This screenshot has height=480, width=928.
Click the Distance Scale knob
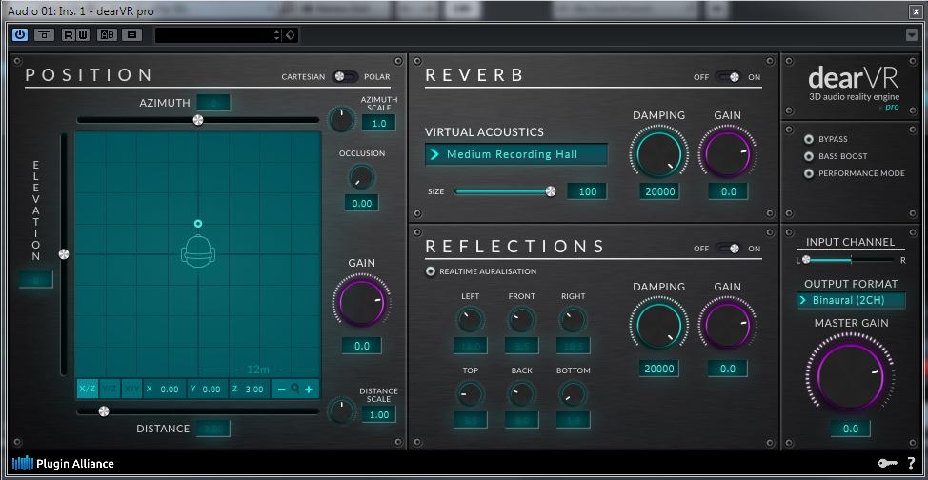coord(341,410)
